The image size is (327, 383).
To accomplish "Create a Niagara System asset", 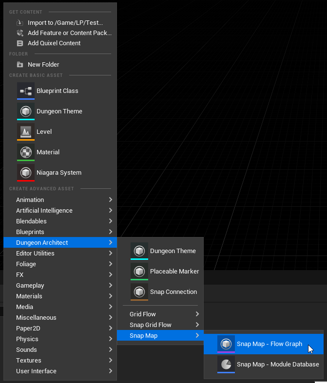I will coord(60,173).
